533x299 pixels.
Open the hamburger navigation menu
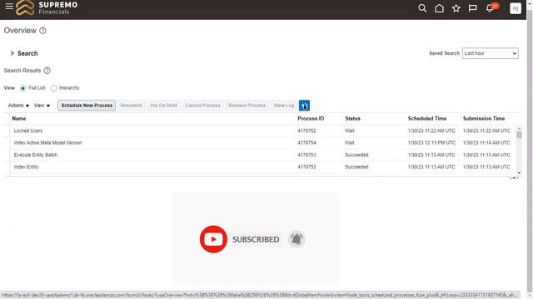coord(9,6)
